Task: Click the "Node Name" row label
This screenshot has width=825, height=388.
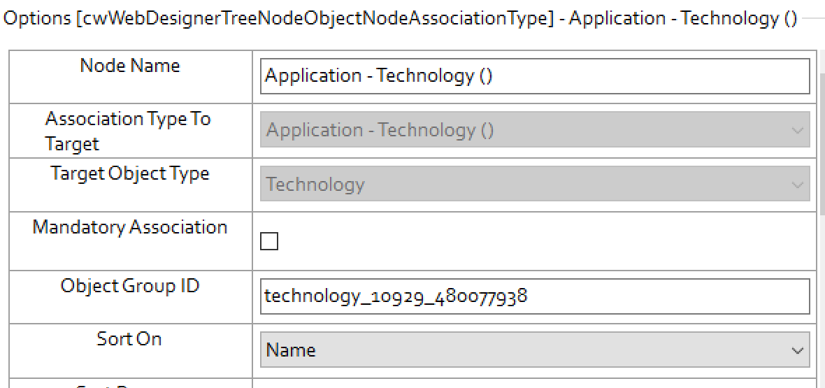Action: [130, 66]
